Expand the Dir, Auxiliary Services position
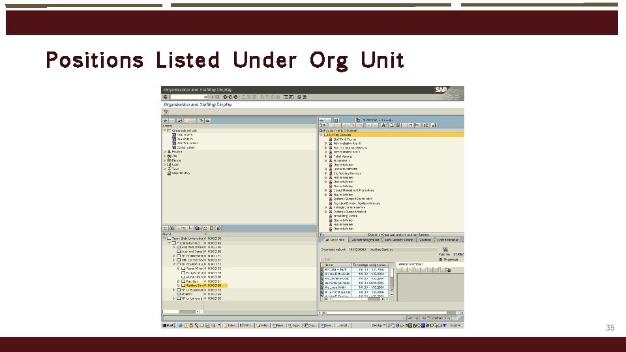The width and height of the screenshot is (626, 352). [326, 173]
